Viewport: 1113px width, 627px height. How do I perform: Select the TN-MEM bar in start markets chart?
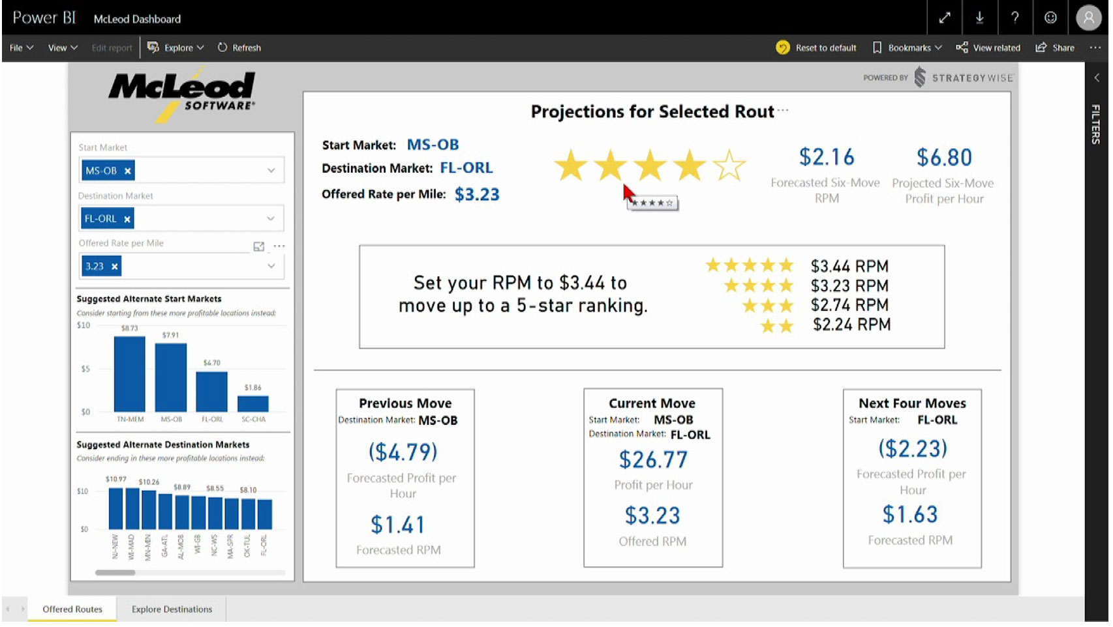tap(130, 374)
